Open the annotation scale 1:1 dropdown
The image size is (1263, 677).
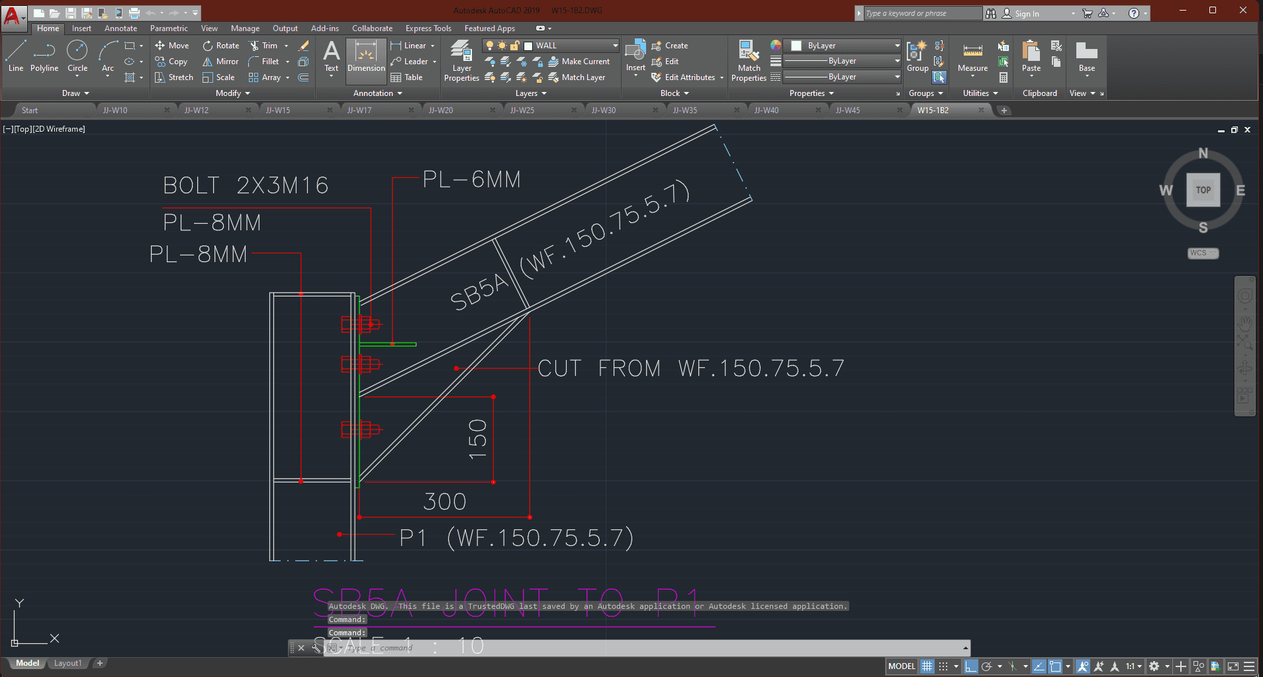coord(1133,666)
